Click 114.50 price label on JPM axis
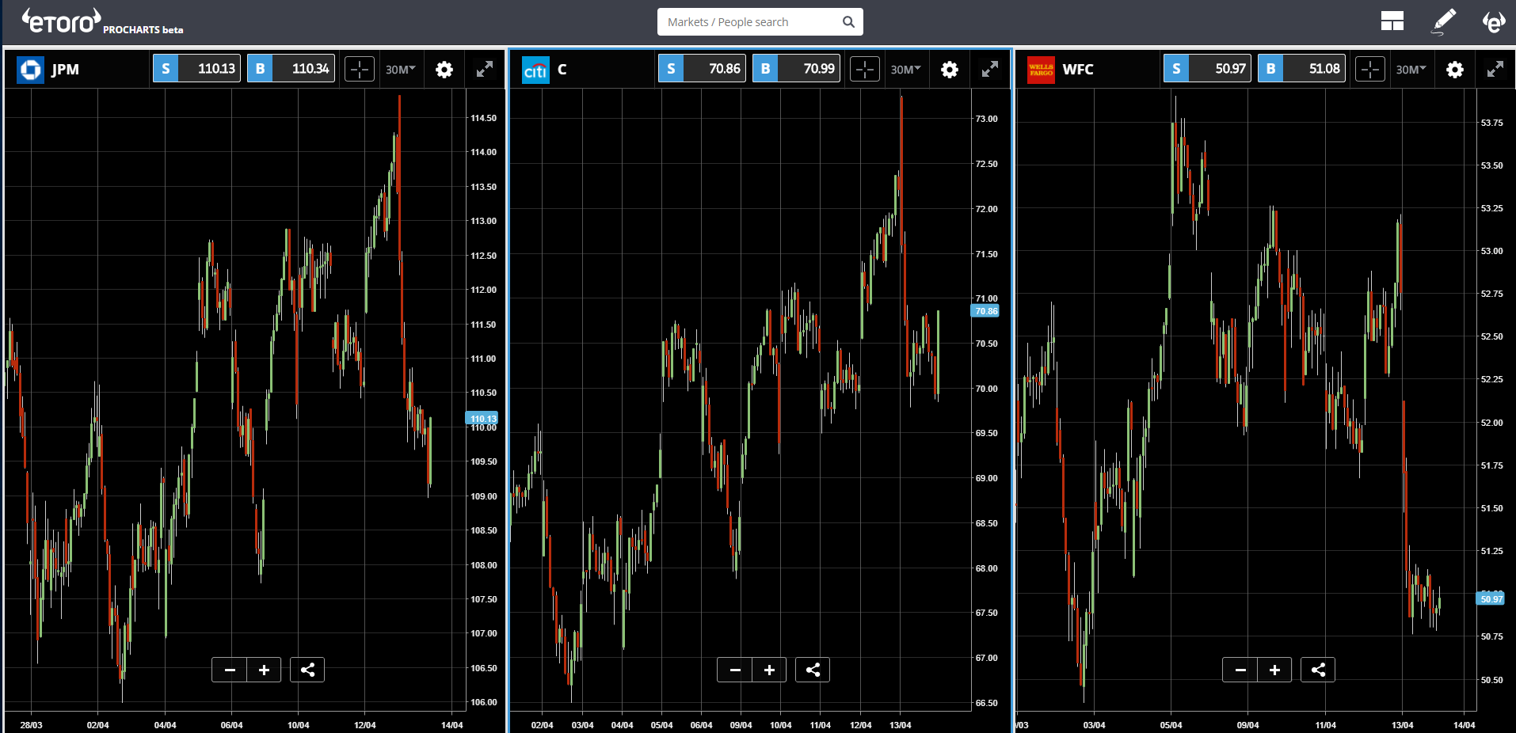 (483, 118)
